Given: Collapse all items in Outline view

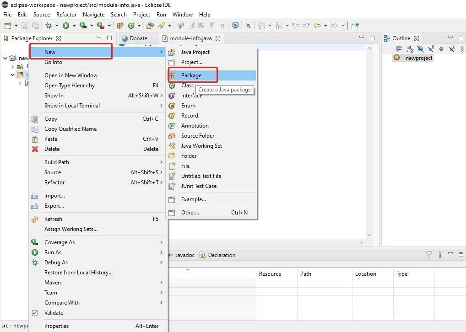Looking at the screenshot, I should click(399, 49).
